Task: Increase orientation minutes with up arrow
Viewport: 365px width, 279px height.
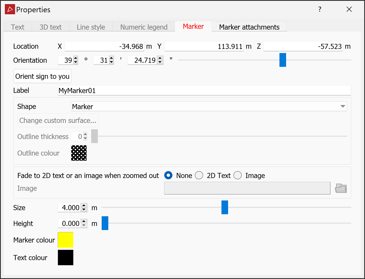Action: point(111,58)
